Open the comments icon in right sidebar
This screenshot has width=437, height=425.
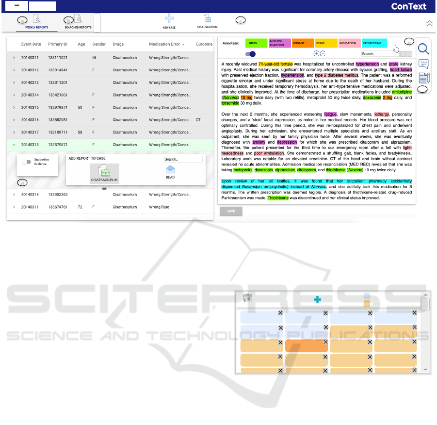coord(423,64)
